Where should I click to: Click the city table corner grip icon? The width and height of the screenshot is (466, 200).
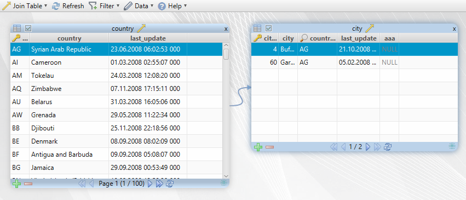pos(452,146)
